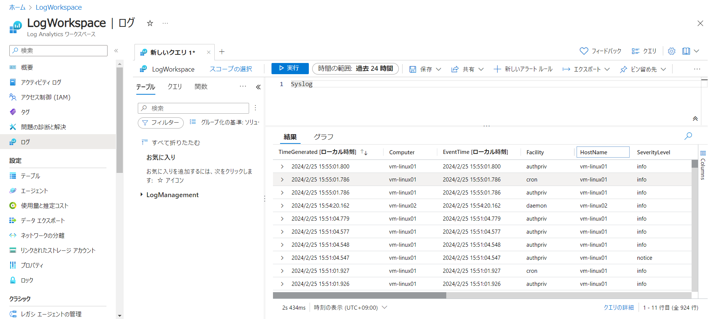Select ログ in the sidebar
Viewport: 717px width, 319px height.
pyautogui.click(x=58, y=142)
